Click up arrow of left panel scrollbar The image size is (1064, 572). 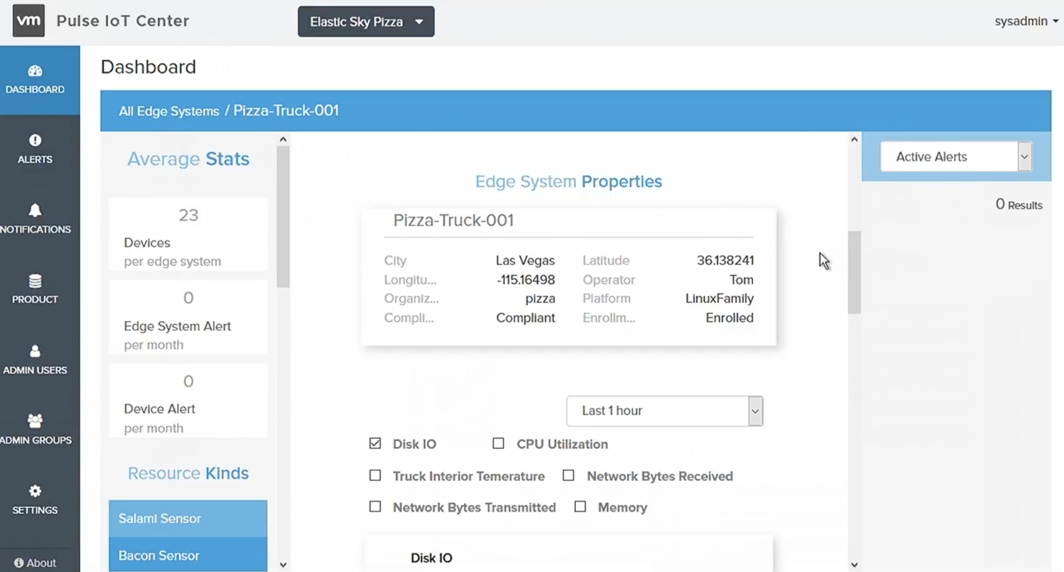[x=283, y=139]
